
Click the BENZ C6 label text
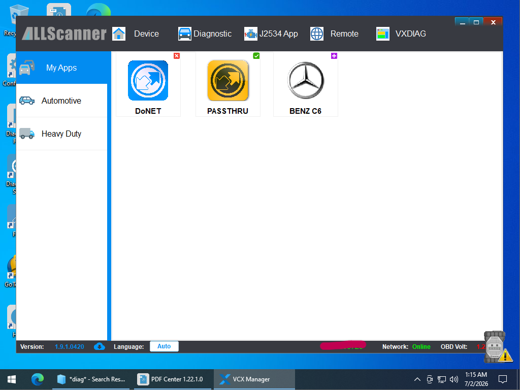pyautogui.click(x=305, y=111)
